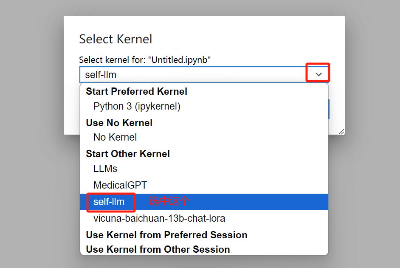400x268 pixels.
Task: Click blank dialog space right of title
Action: (x=255, y=39)
